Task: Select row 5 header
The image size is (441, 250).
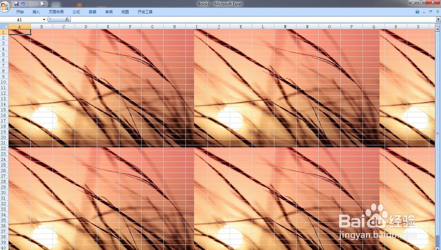Action: 4,54
